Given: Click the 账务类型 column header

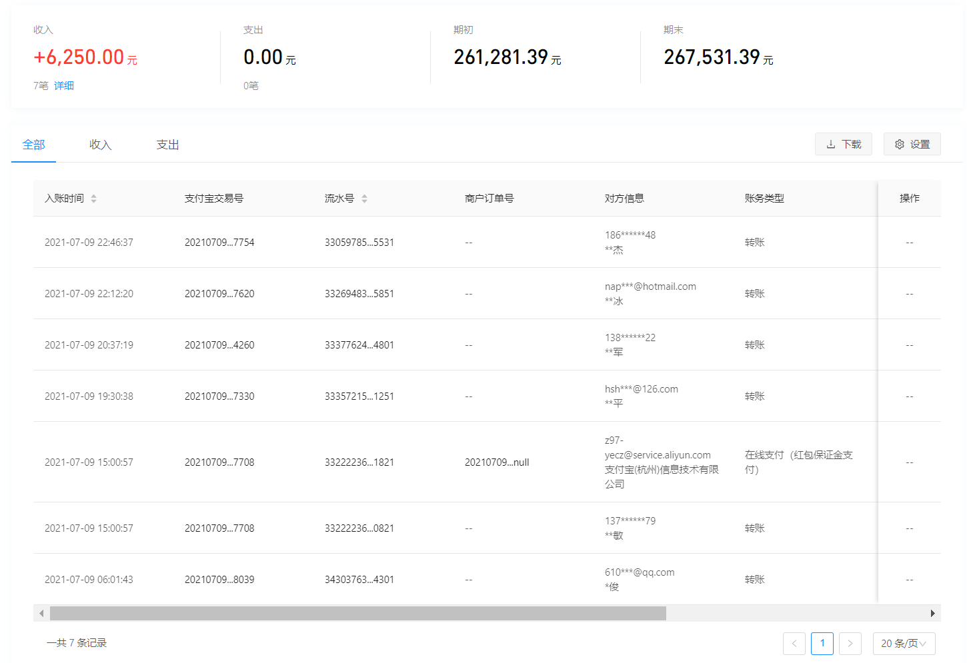Looking at the screenshot, I should [x=764, y=199].
